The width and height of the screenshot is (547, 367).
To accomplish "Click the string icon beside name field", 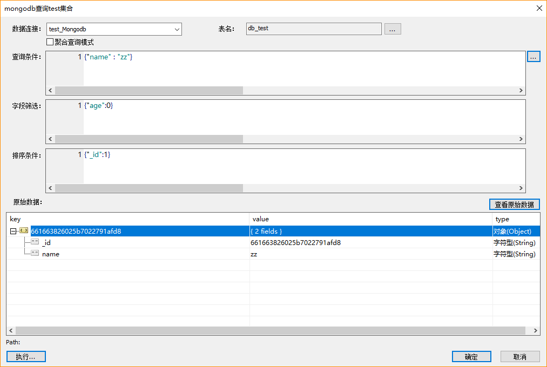I will coord(35,254).
